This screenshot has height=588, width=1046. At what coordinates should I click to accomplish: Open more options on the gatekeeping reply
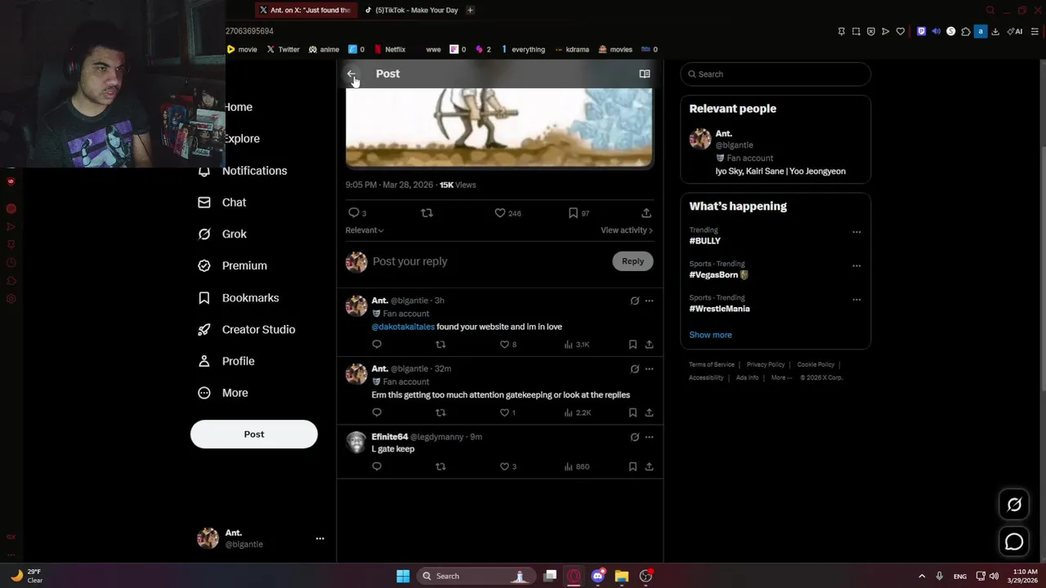coord(649,369)
